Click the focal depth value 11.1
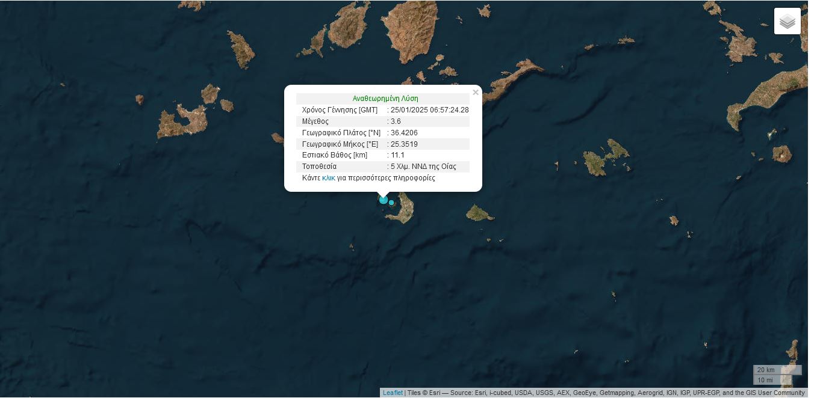This screenshot has height=398, width=814. coord(397,155)
